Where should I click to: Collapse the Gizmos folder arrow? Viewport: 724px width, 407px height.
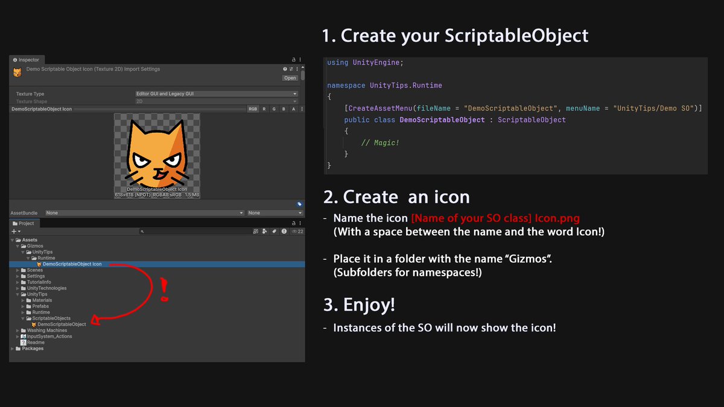click(x=17, y=246)
